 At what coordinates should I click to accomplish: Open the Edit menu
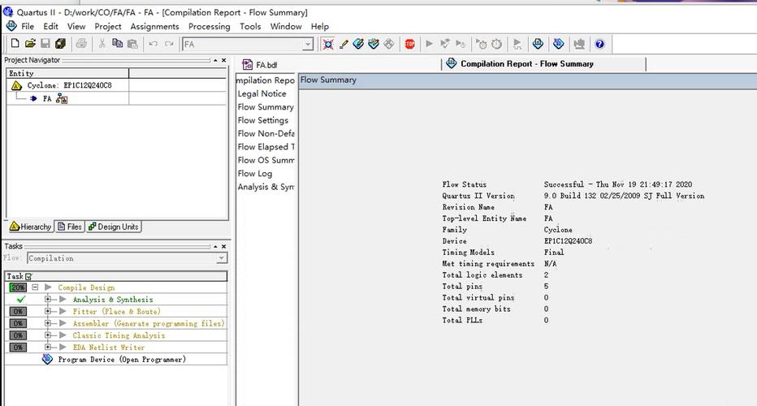point(50,27)
